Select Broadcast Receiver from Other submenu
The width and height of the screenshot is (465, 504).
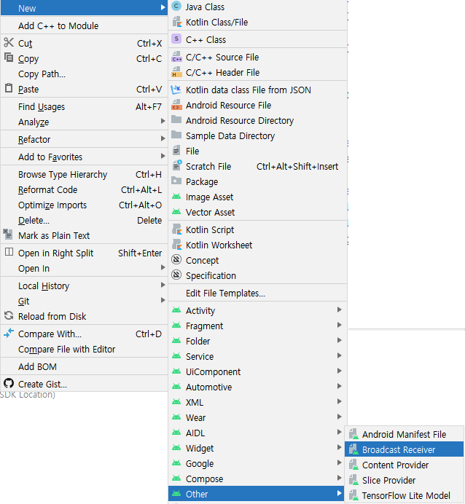404,449
